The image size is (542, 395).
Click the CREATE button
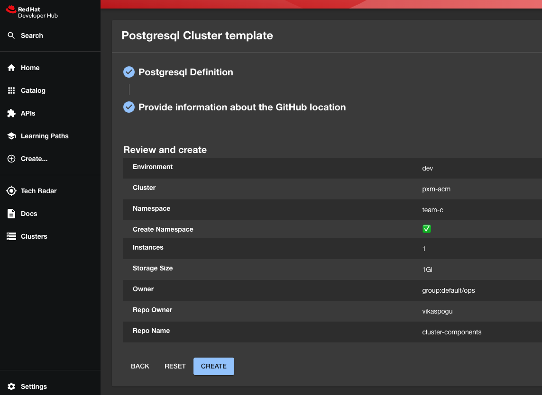[x=213, y=366]
